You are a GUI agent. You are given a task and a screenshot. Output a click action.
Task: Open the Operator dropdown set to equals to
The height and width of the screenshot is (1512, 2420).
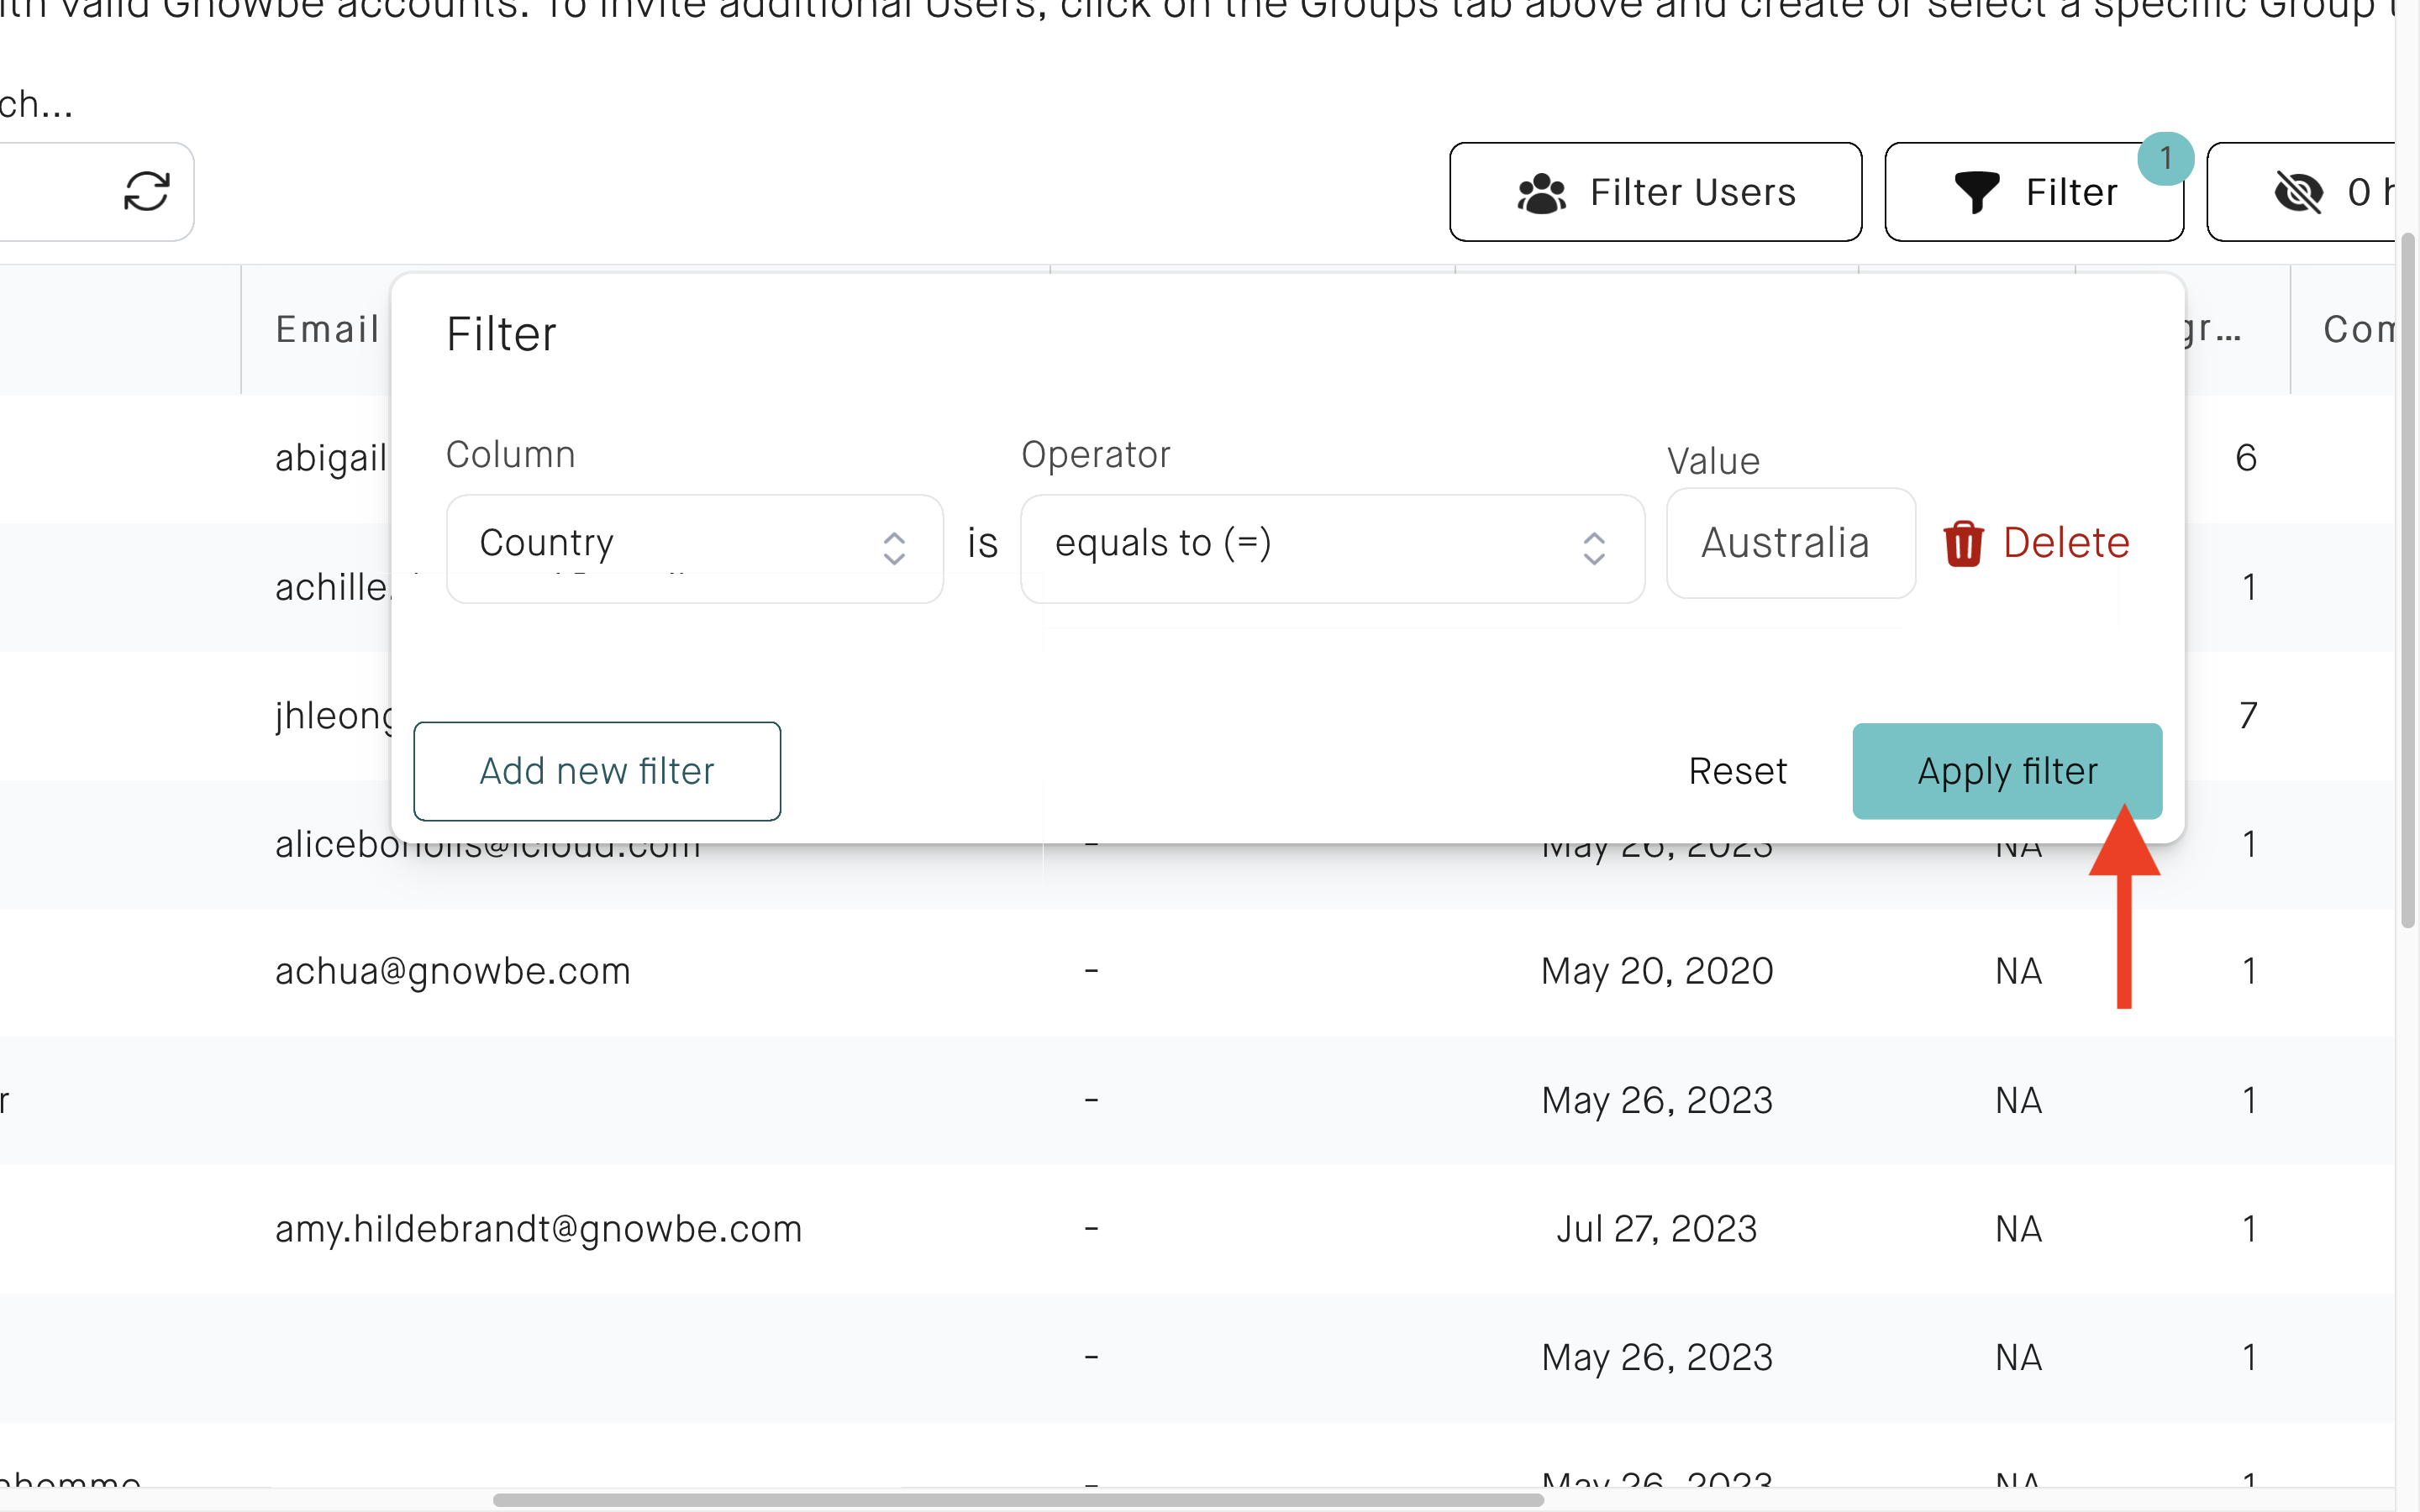[1331, 548]
